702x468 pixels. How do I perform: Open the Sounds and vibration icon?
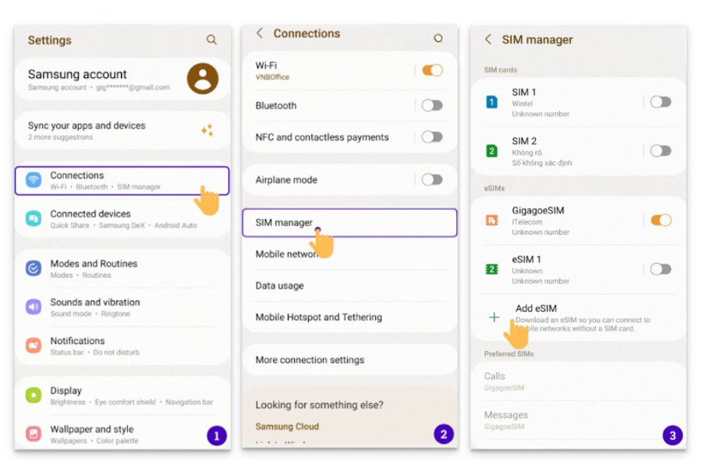pyautogui.click(x=34, y=307)
